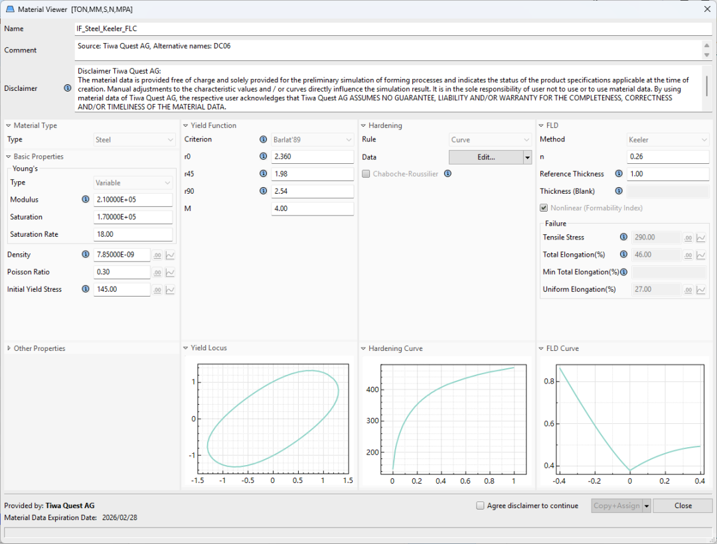The height and width of the screenshot is (544, 717).
Task: Open the Edit button dropdown arrow
Action: tap(527, 157)
